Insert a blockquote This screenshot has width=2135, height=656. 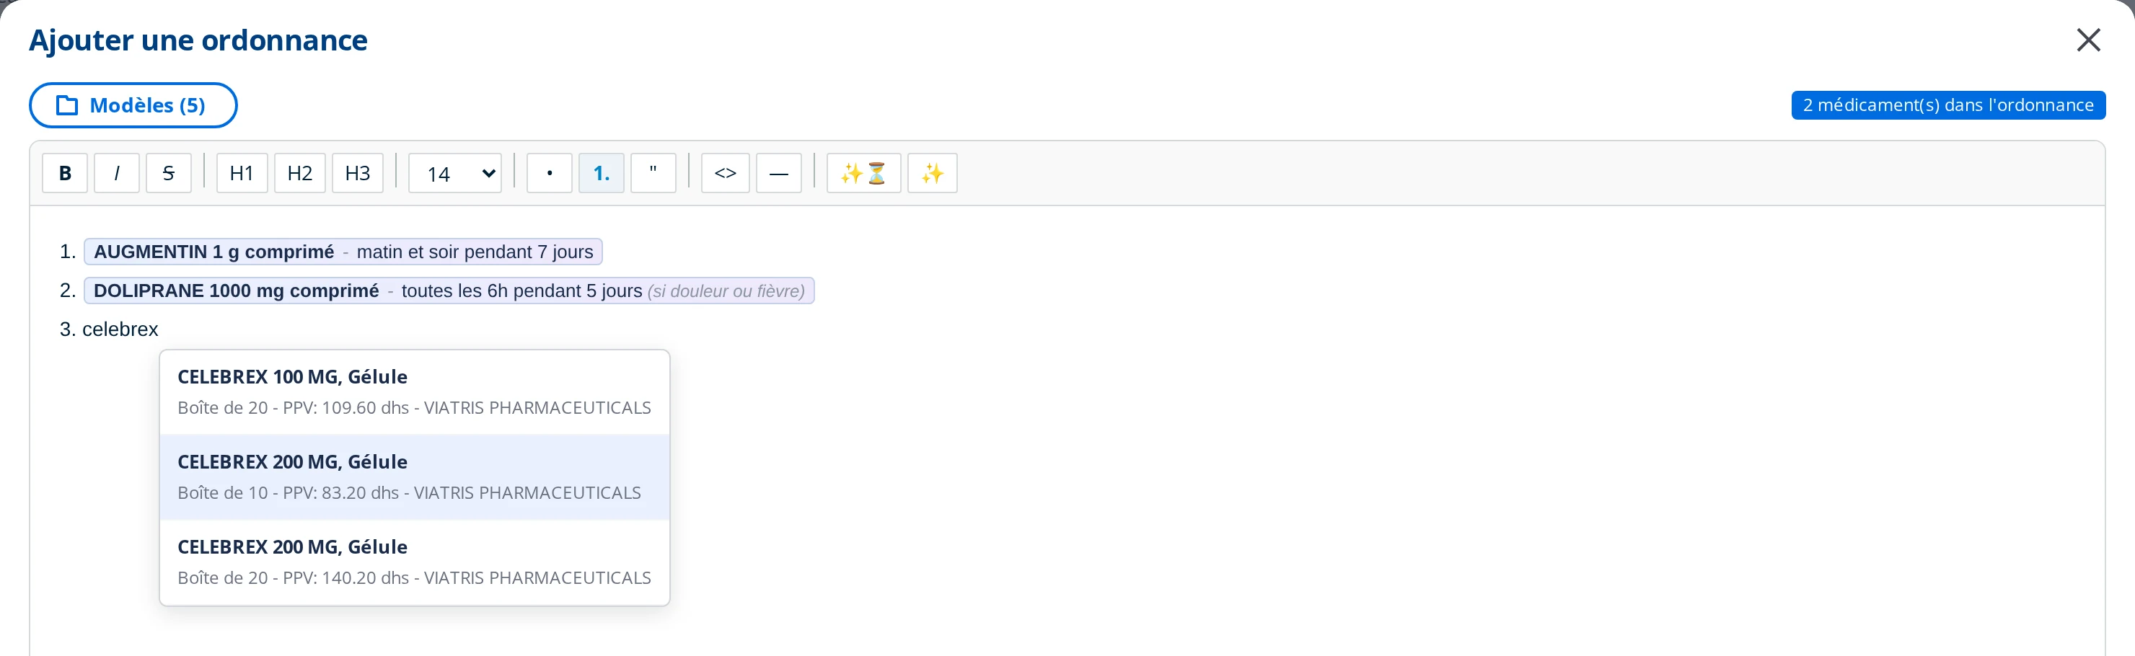point(653,173)
